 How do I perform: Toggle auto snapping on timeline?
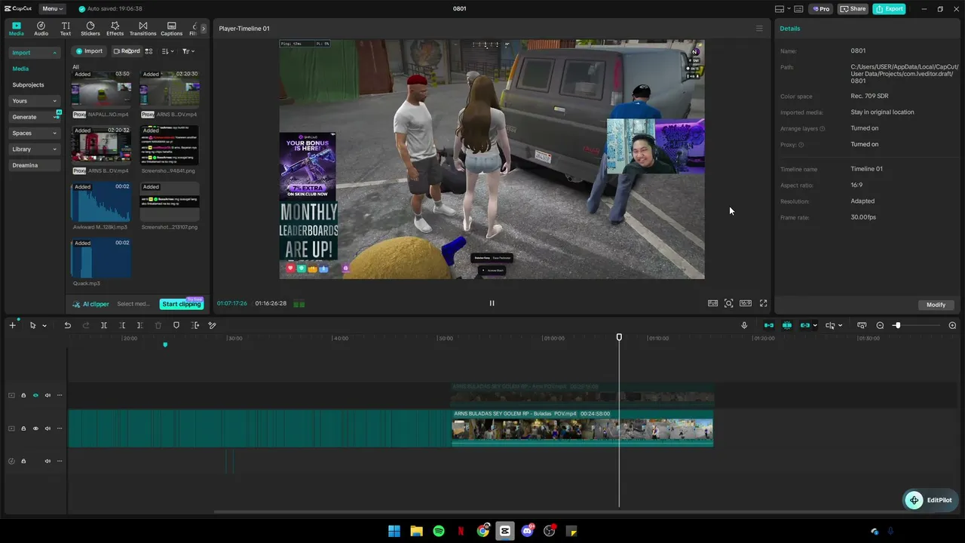point(787,325)
